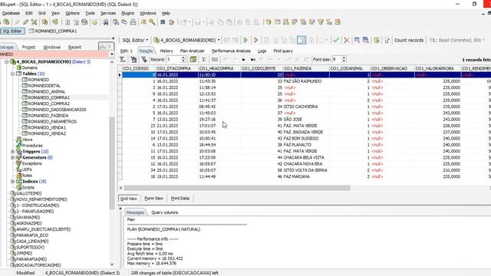491x276 pixels.
Task: Expand the Indices tree node
Action: point(13,182)
